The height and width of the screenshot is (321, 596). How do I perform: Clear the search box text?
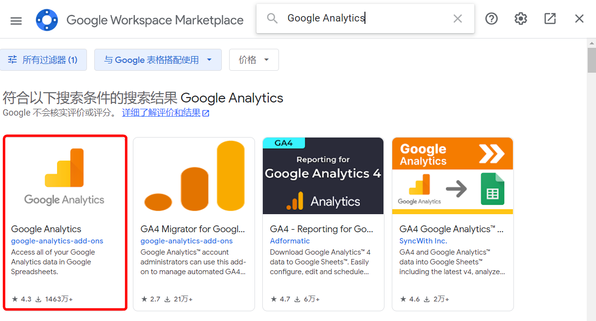(458, 19)
